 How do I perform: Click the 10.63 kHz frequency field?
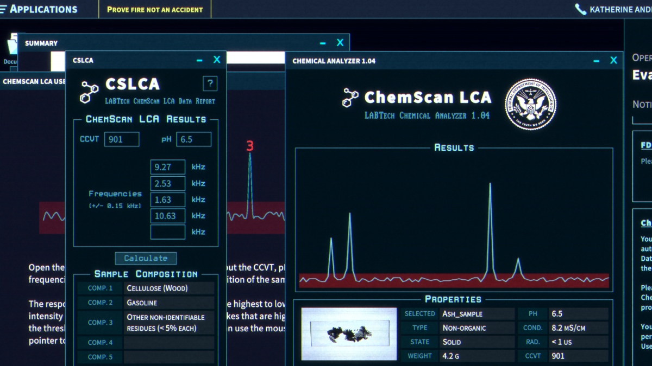click(168, 216)
